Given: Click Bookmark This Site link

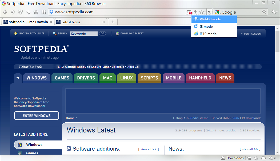Looking at the screenshot, I should coord(32,34).
